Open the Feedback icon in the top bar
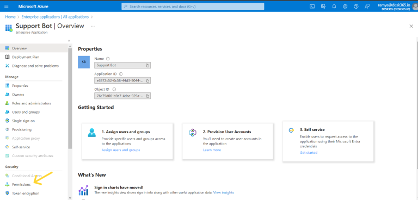418x200 pixels. [367, 7]
